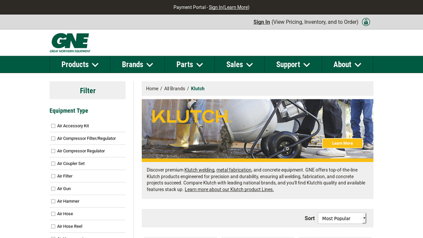The width and height of the screenshot is (423, 238).
Task: Click the Air Hose Reel label text
Action: tap(70, 226)
